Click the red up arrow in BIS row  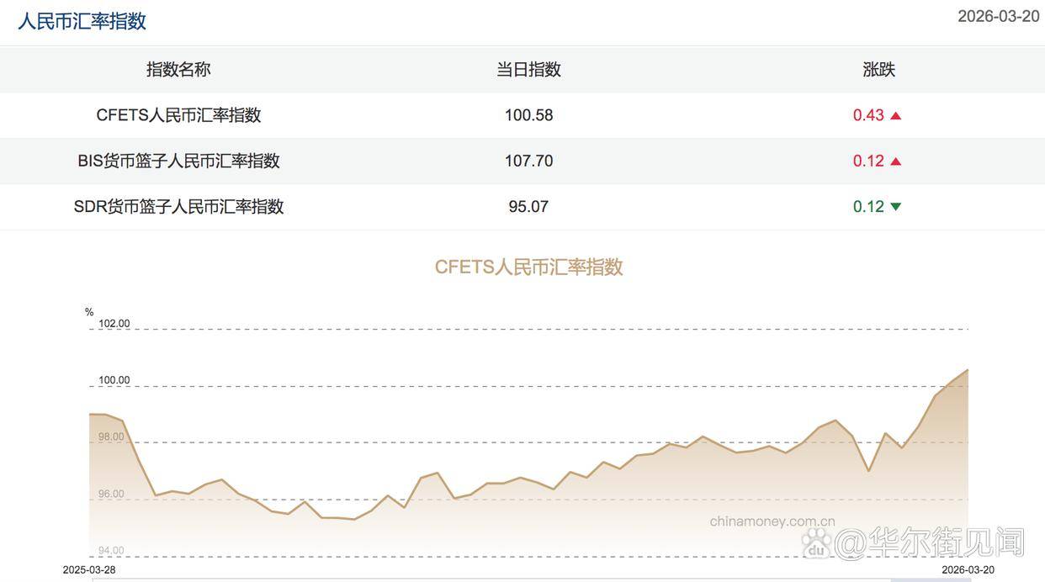[x=895, y=161]
